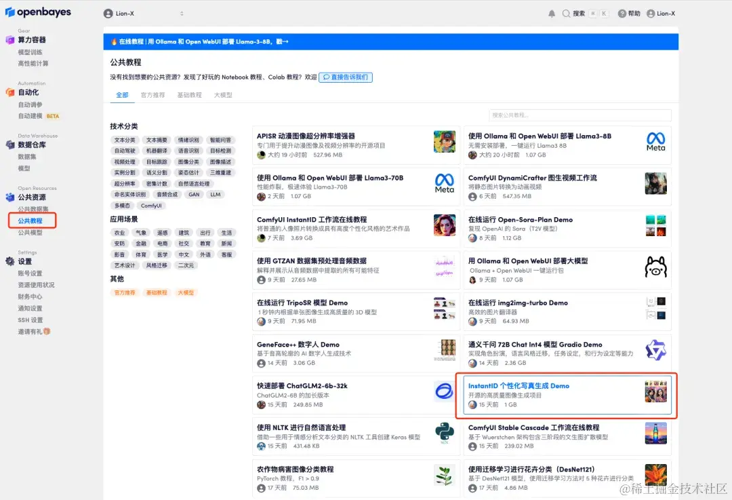Select the 机器翻译 tag filter
Screen dimensions: 732x500
click(x=157, y=151)
